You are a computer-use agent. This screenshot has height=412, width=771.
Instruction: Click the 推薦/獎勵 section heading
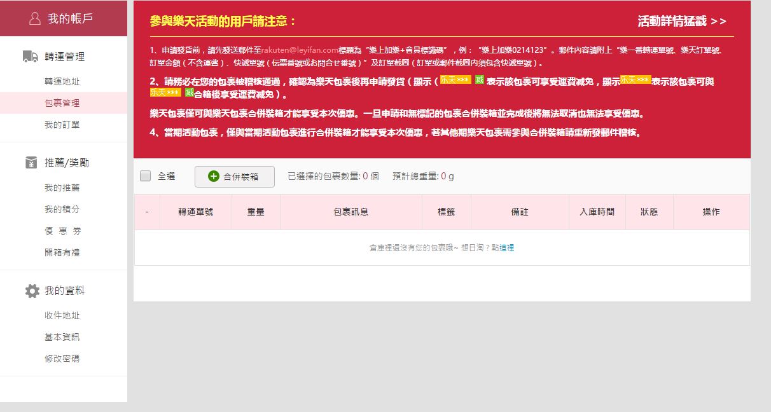tap(67, 163)
